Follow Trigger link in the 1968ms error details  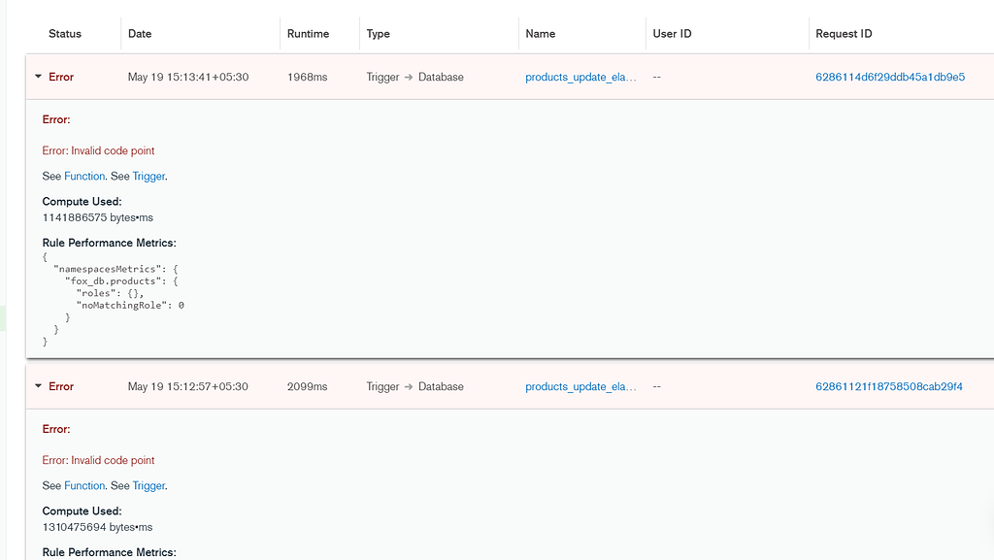[x=149, y=176]
